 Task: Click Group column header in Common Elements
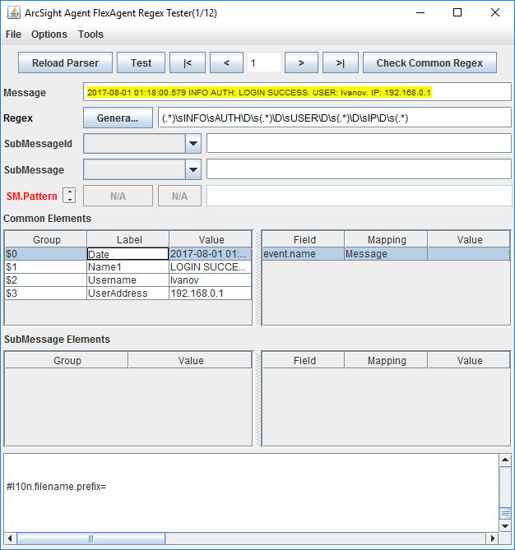[x=46, y=239]
